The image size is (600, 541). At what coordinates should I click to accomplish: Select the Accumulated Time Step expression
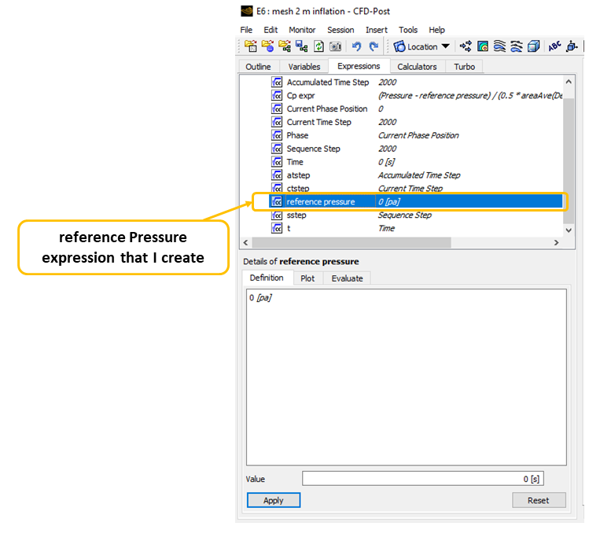point(416,83)
